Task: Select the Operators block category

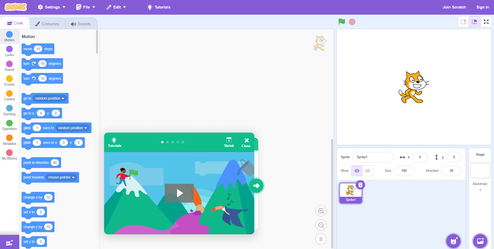Action: (10, 125)
